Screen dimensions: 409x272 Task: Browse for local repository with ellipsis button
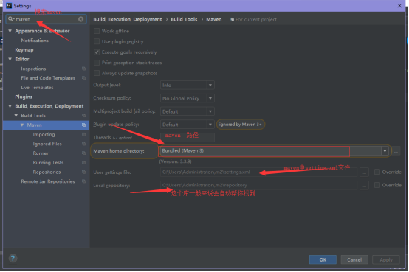click(364, 186)
